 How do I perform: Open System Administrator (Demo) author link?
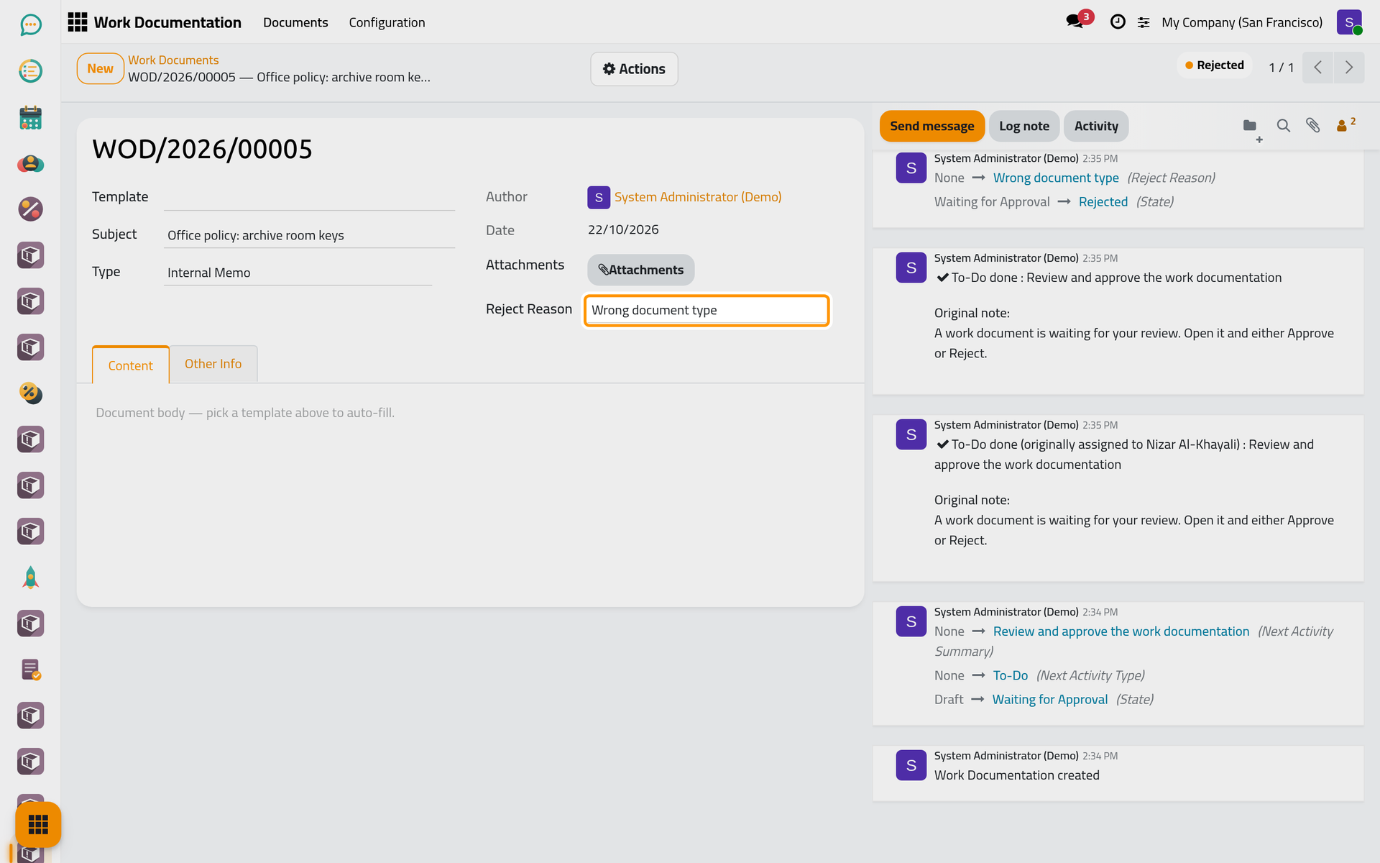click(x=698, y=197)
